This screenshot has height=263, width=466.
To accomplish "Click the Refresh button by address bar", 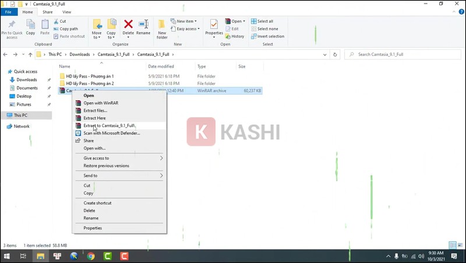I will (335, 54).
